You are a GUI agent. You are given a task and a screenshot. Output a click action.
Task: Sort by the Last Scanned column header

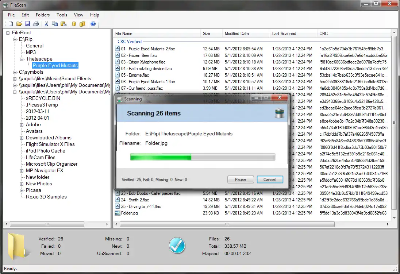click(294, 34)
